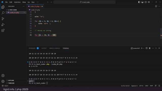
Task: Change line endings via CRLF status item
Action: tap(147, 86)
